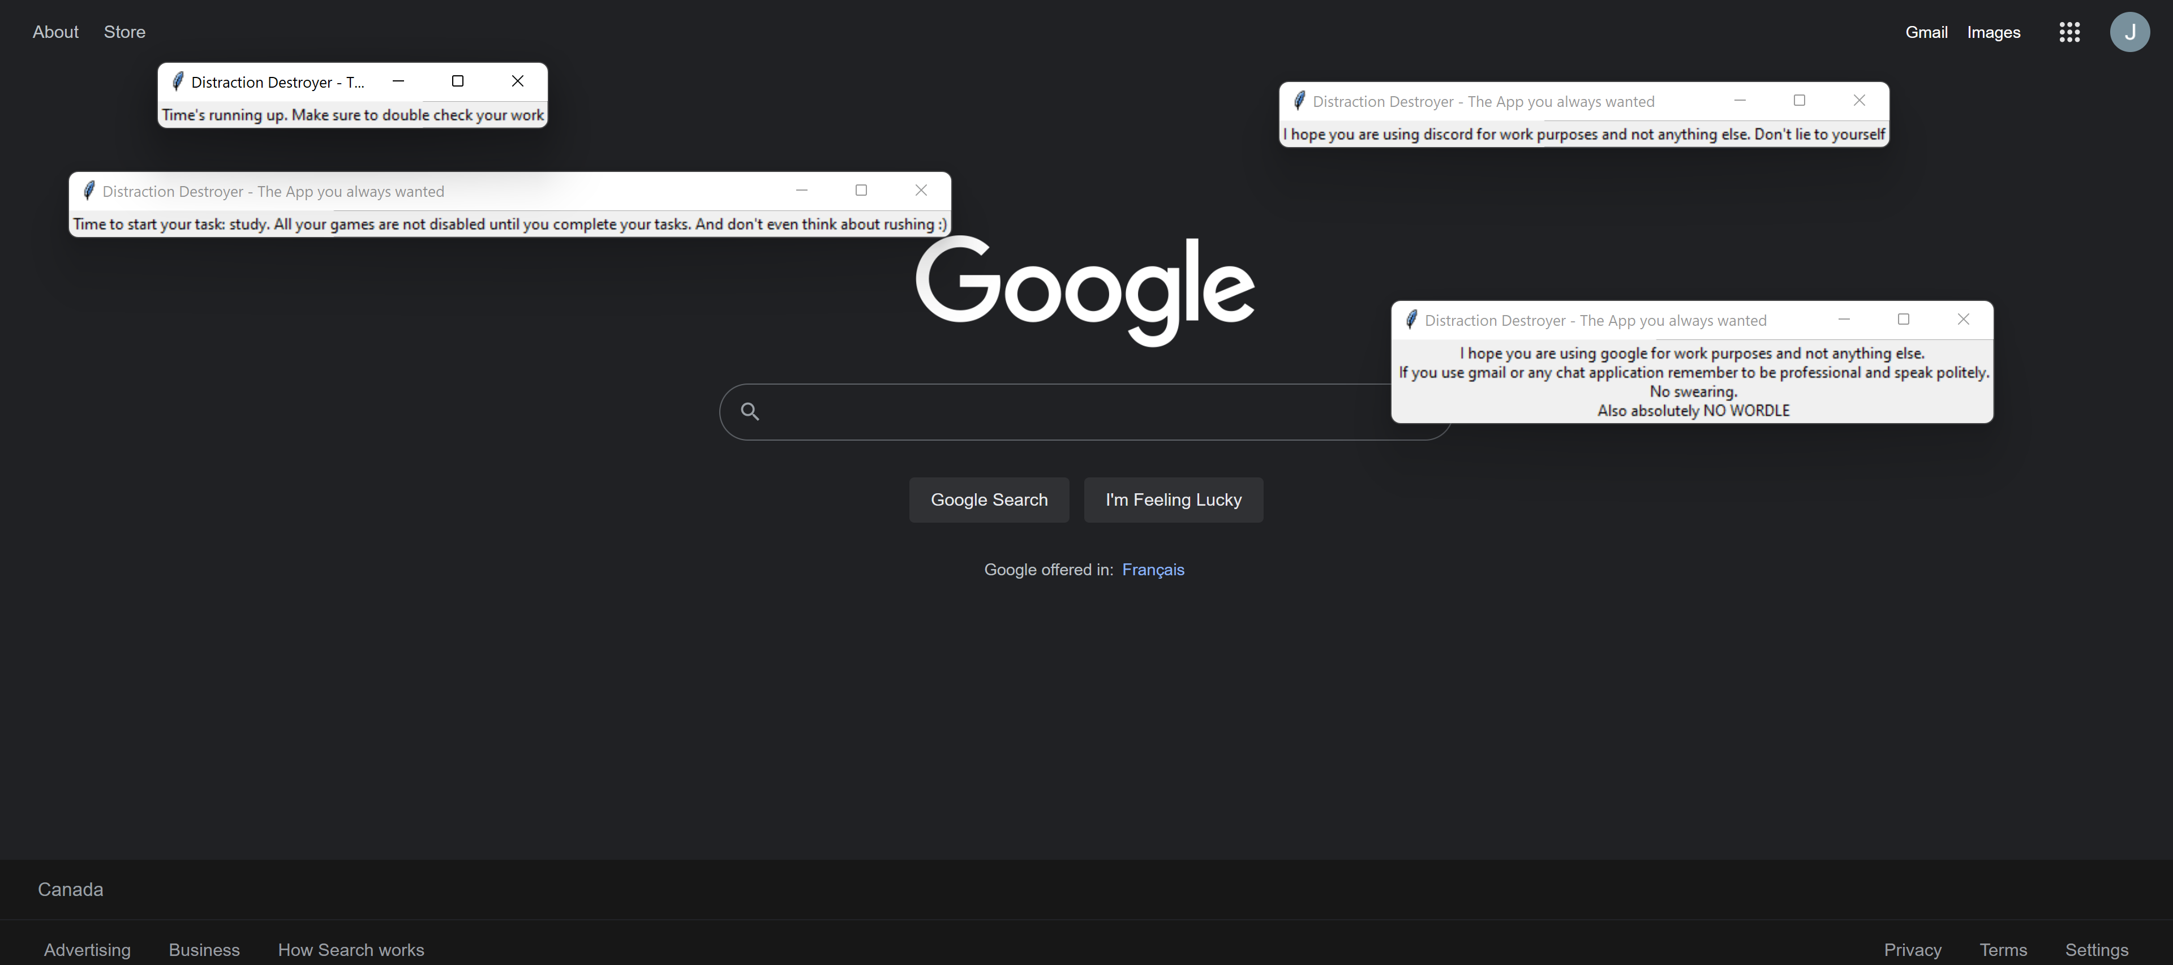Click feather icon of the discord reminder popup
The height and width of the screenshot is (965, 2173).
click(1299, 101)
